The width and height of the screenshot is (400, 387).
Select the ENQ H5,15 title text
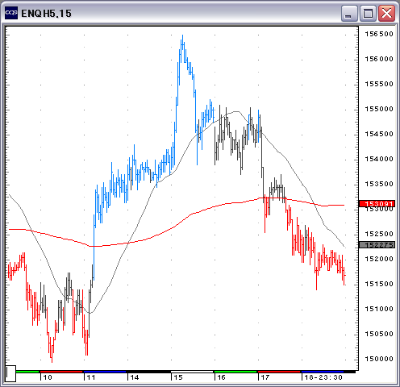[x=46, y=14]
